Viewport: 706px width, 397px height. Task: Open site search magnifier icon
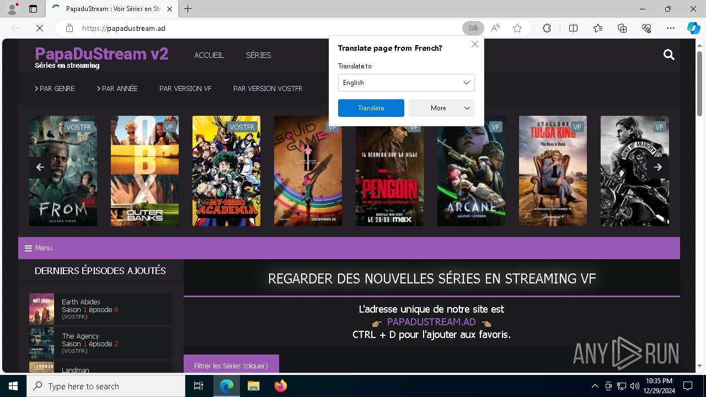[669, 55]
